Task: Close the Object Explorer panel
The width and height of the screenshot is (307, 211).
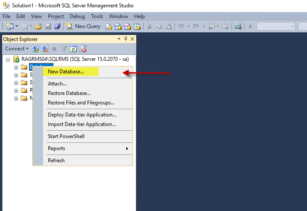Action: click(132, 39)
